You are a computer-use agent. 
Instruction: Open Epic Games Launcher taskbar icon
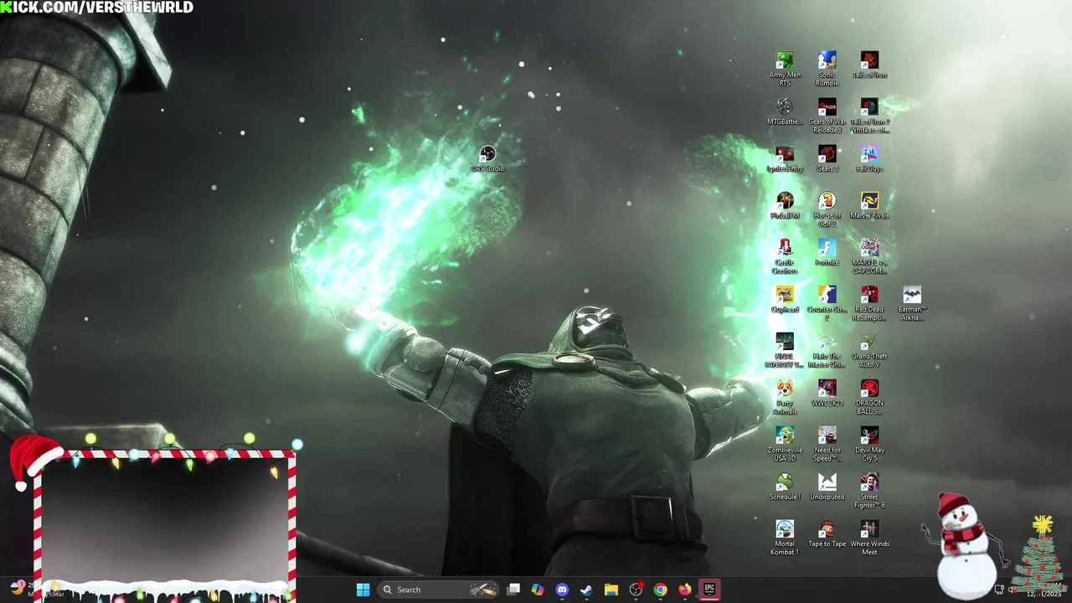point(709,590)
